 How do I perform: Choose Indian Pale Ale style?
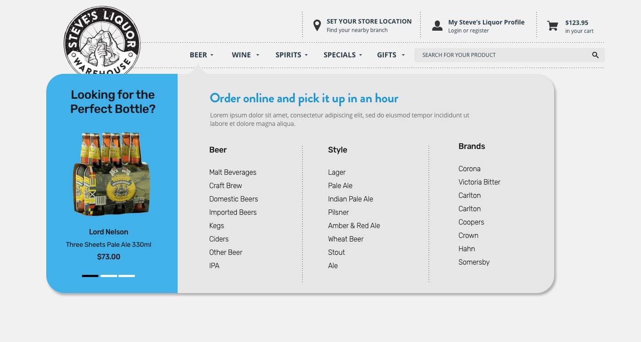pos(350,199)
